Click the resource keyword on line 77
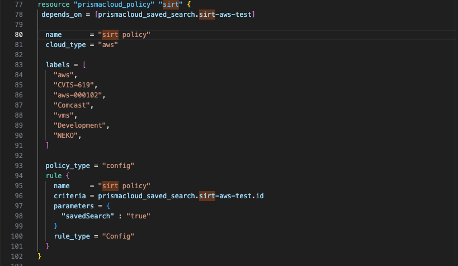The width and height of the screenshot is (458, 266). point(54,4)
